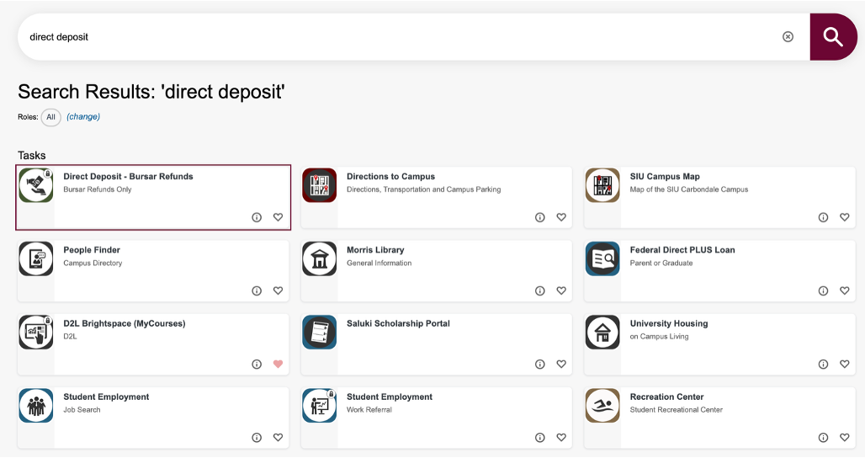Screen dimensions: 865x458
Task: Click the (change) roles link
Action: pyautogui.click(x=83, y=116)
